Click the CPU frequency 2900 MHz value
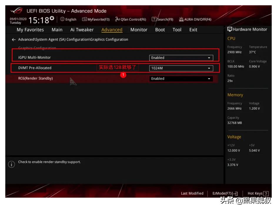The width and height of the screenshot is (277, 210). pyautogui.click(x=234, y=52)
